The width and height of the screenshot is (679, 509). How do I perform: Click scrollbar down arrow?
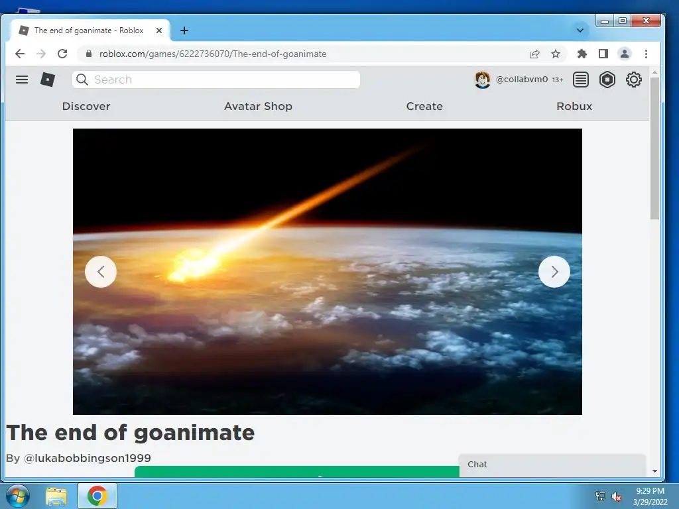(x=654, y=471)
